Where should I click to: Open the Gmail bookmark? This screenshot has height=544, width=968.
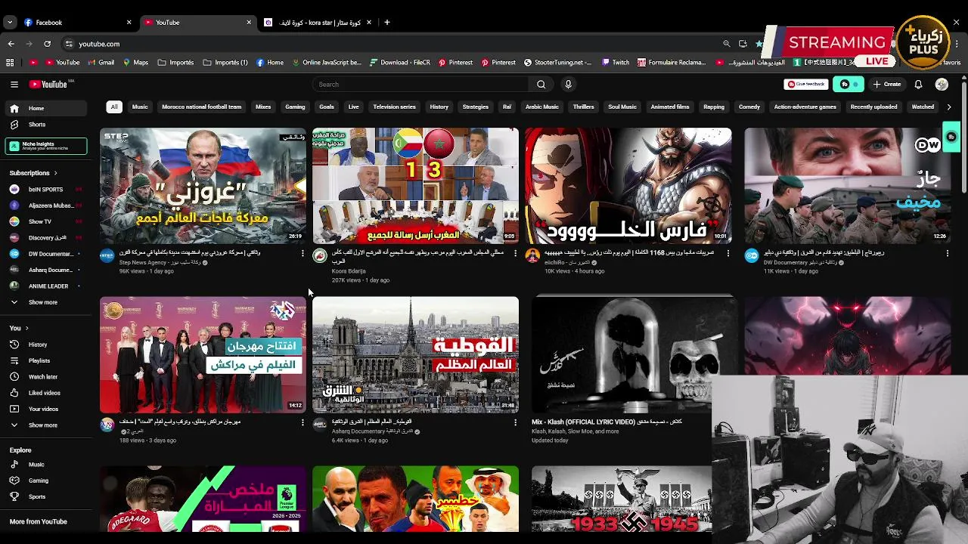point(101,63)
